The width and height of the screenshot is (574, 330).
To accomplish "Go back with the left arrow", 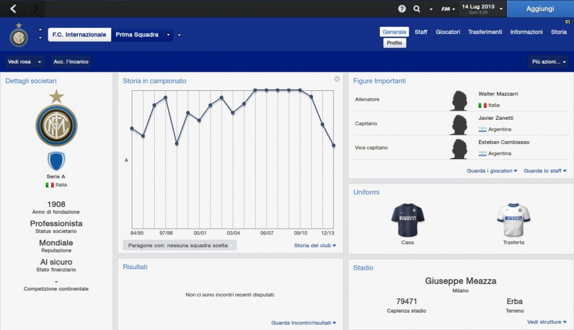I will (x=13, y=9).
